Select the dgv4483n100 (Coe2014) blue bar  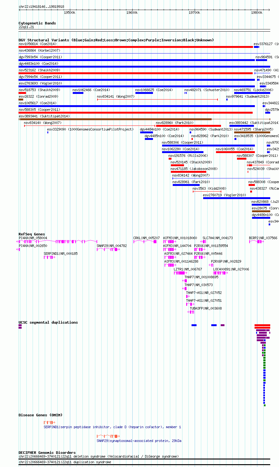[x=145, y=67]
